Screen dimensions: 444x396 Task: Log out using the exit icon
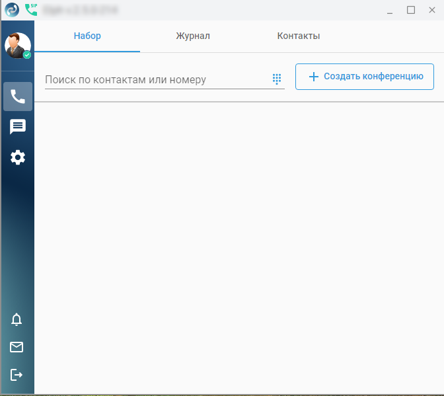(17, 375)
